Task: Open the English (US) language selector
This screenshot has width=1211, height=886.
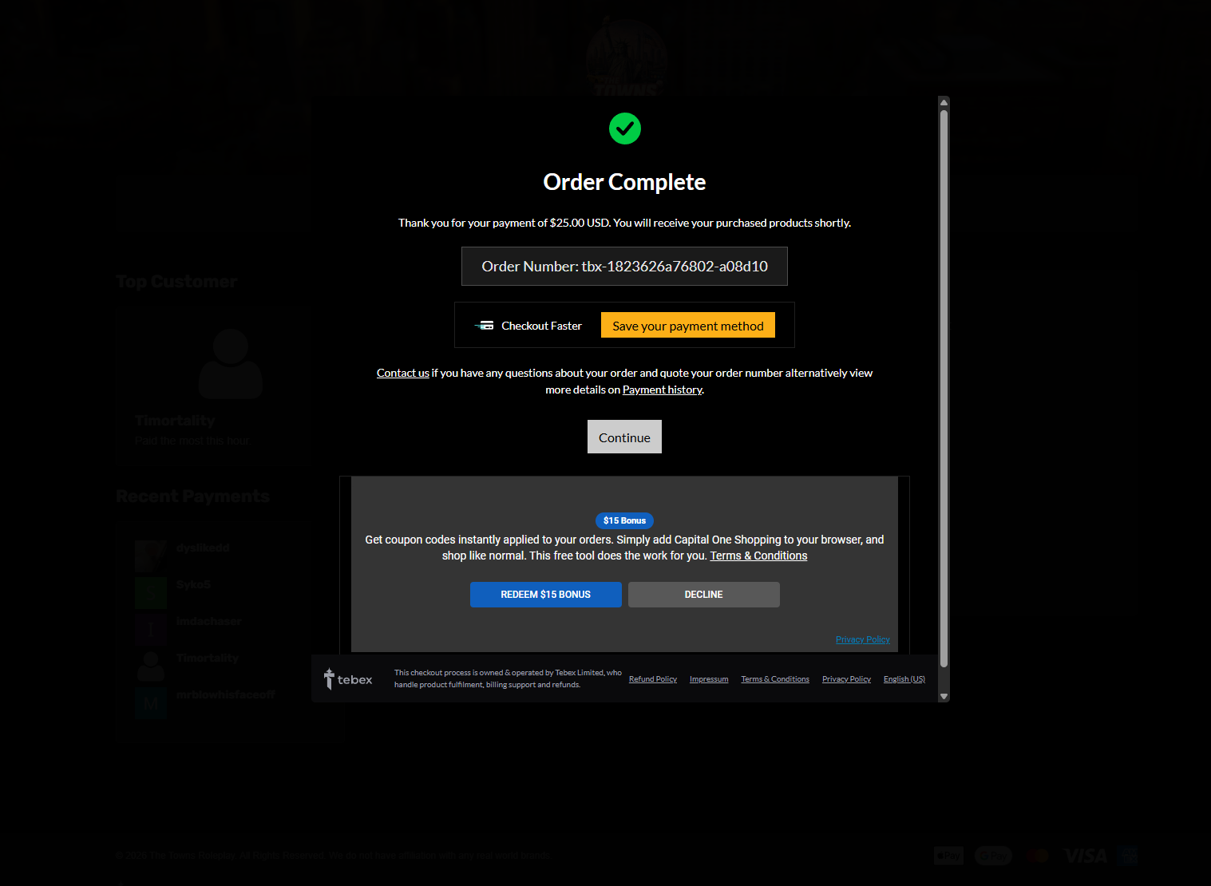Action: 904,678
